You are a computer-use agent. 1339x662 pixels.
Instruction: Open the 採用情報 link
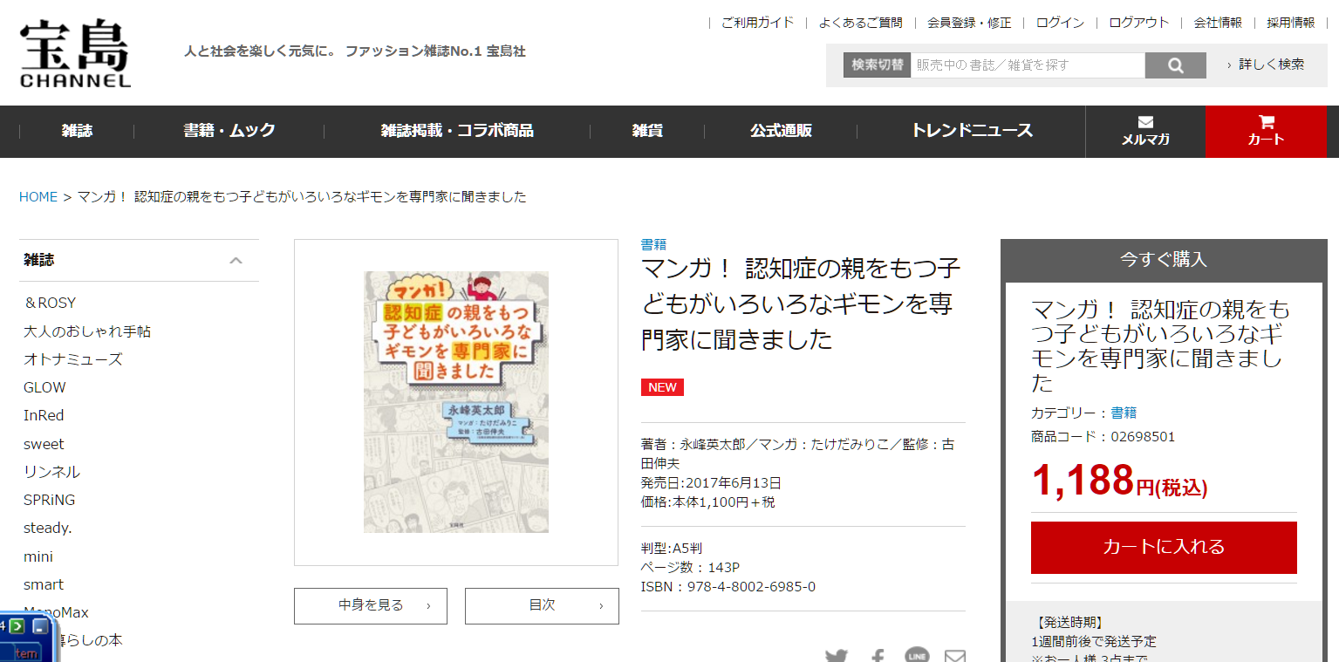tap(1291, 23)
